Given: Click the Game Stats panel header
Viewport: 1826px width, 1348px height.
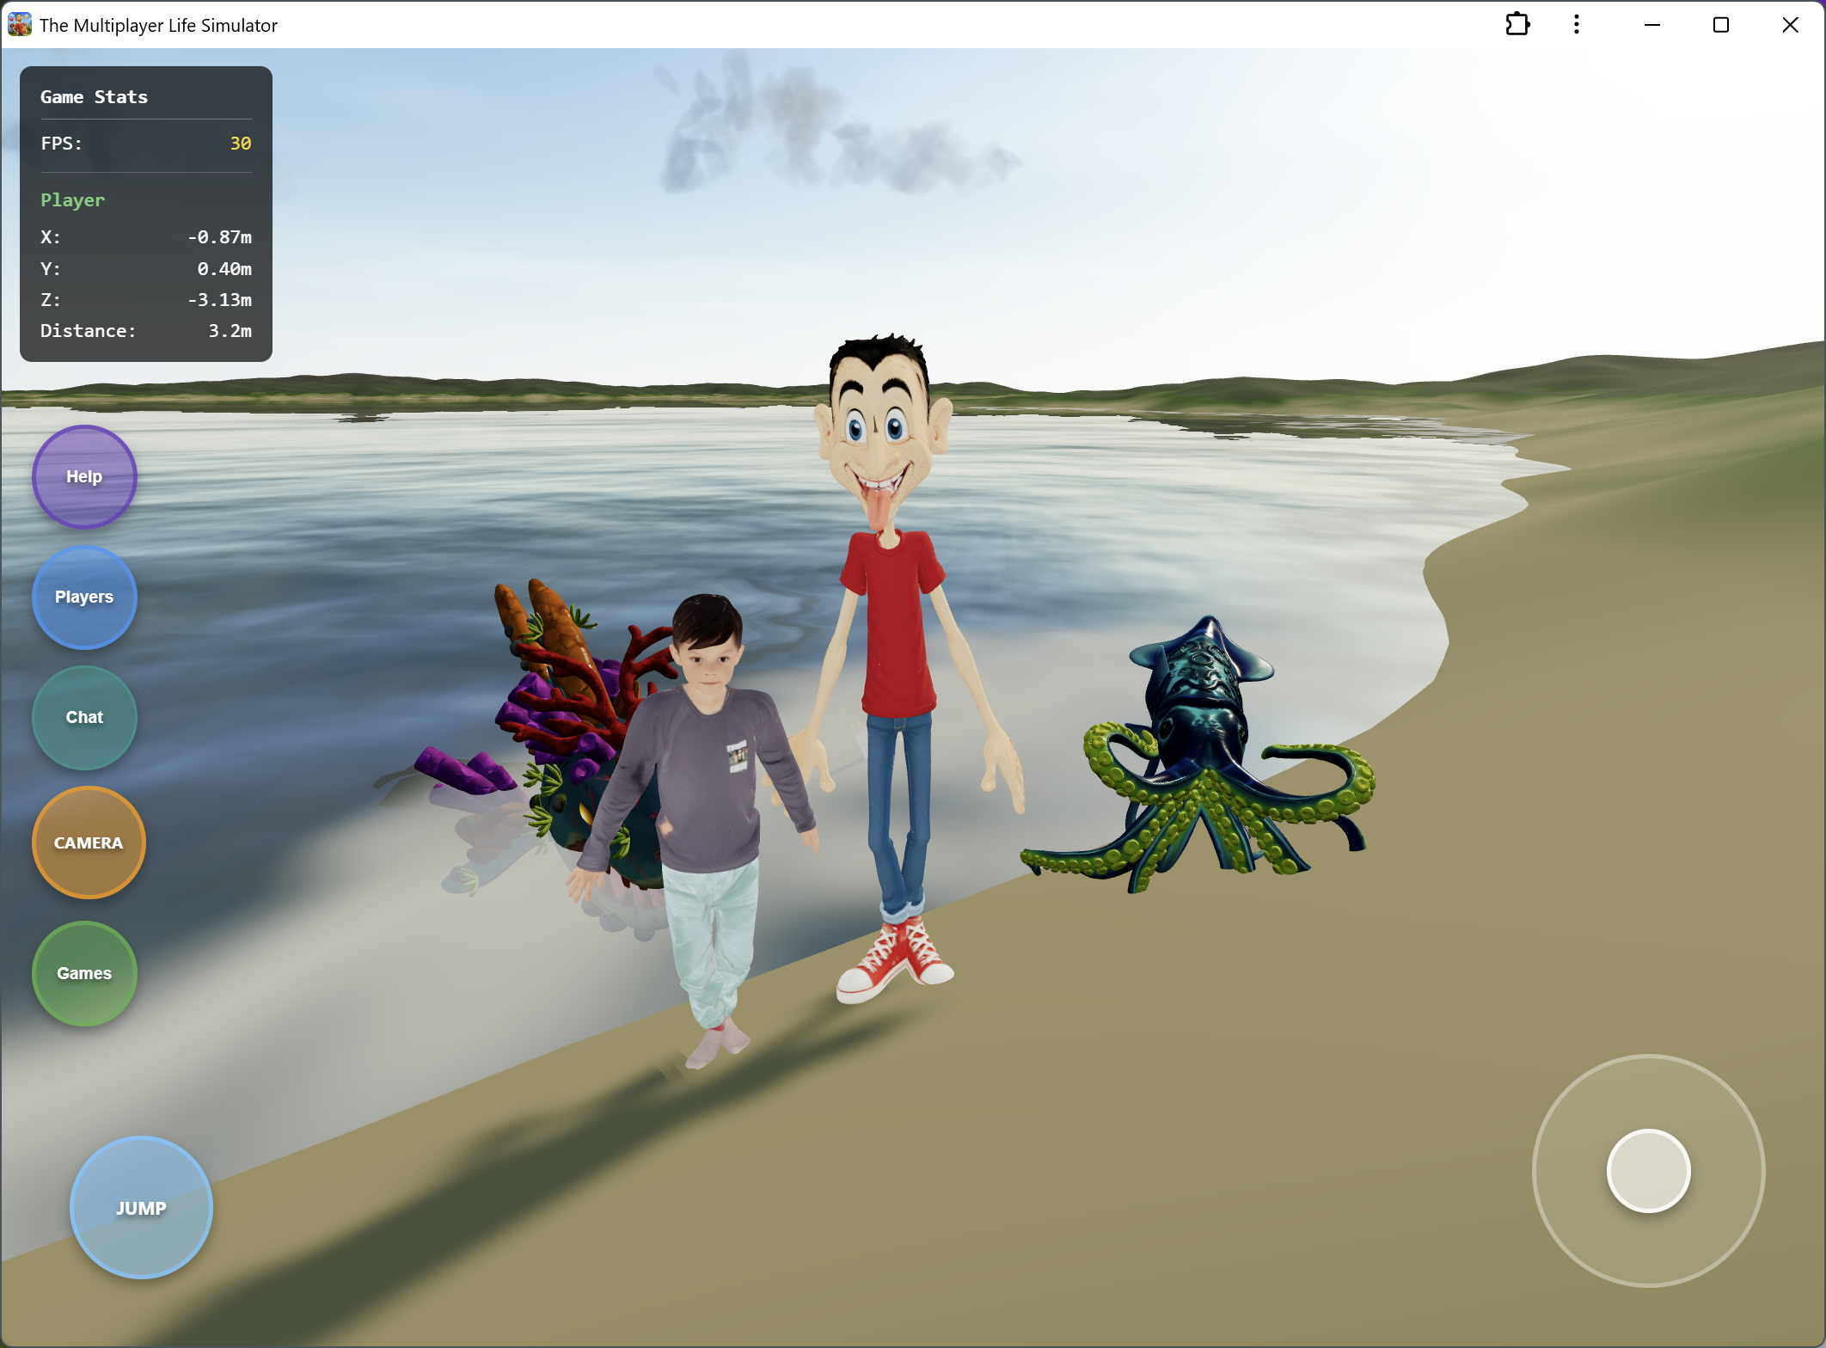Looking at the screenshot, I should [94, 97].
